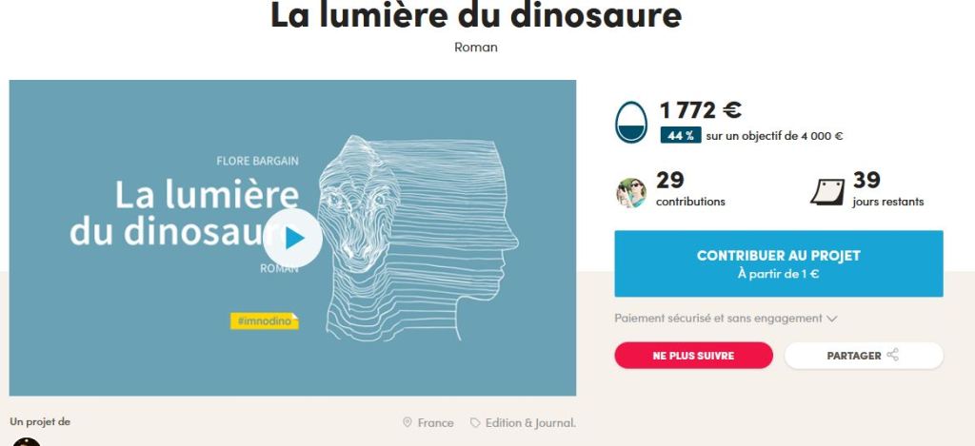Contribute to the project button
975x446 pixels.
(779, 264)
